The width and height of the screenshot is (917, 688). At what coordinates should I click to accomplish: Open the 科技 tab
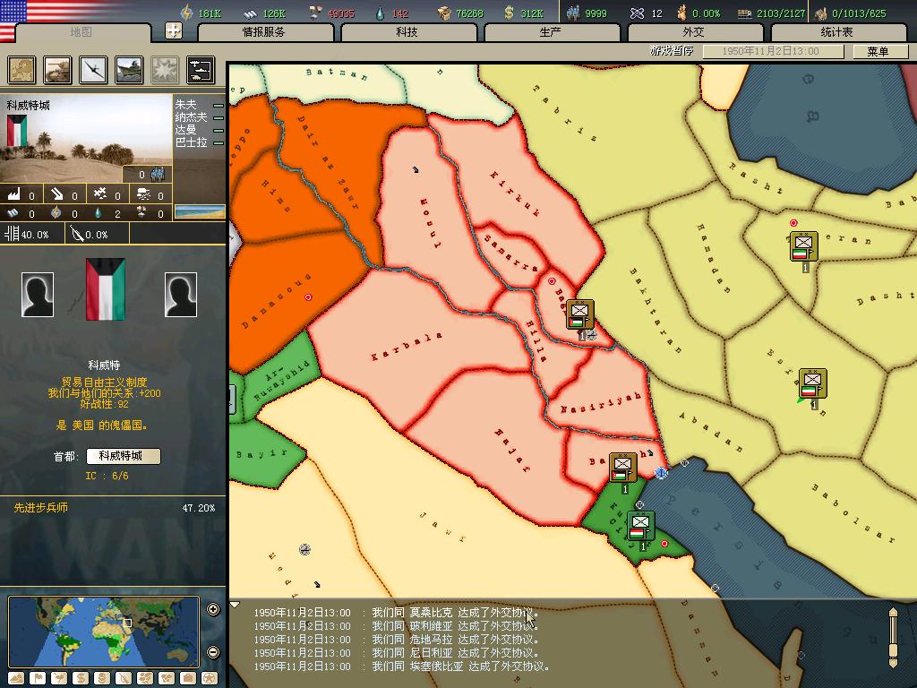point(407,32)
